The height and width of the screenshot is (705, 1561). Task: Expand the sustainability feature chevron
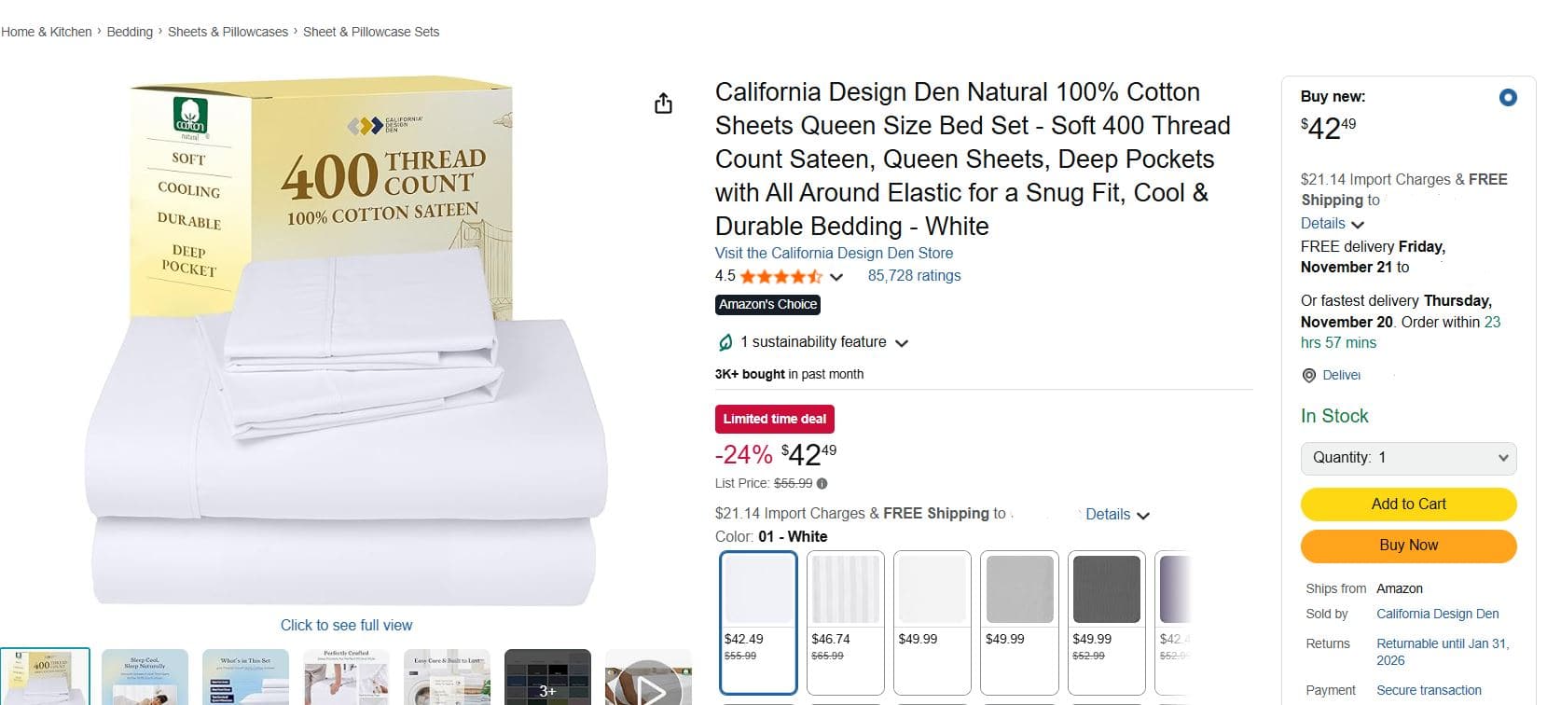coord(902,343)
